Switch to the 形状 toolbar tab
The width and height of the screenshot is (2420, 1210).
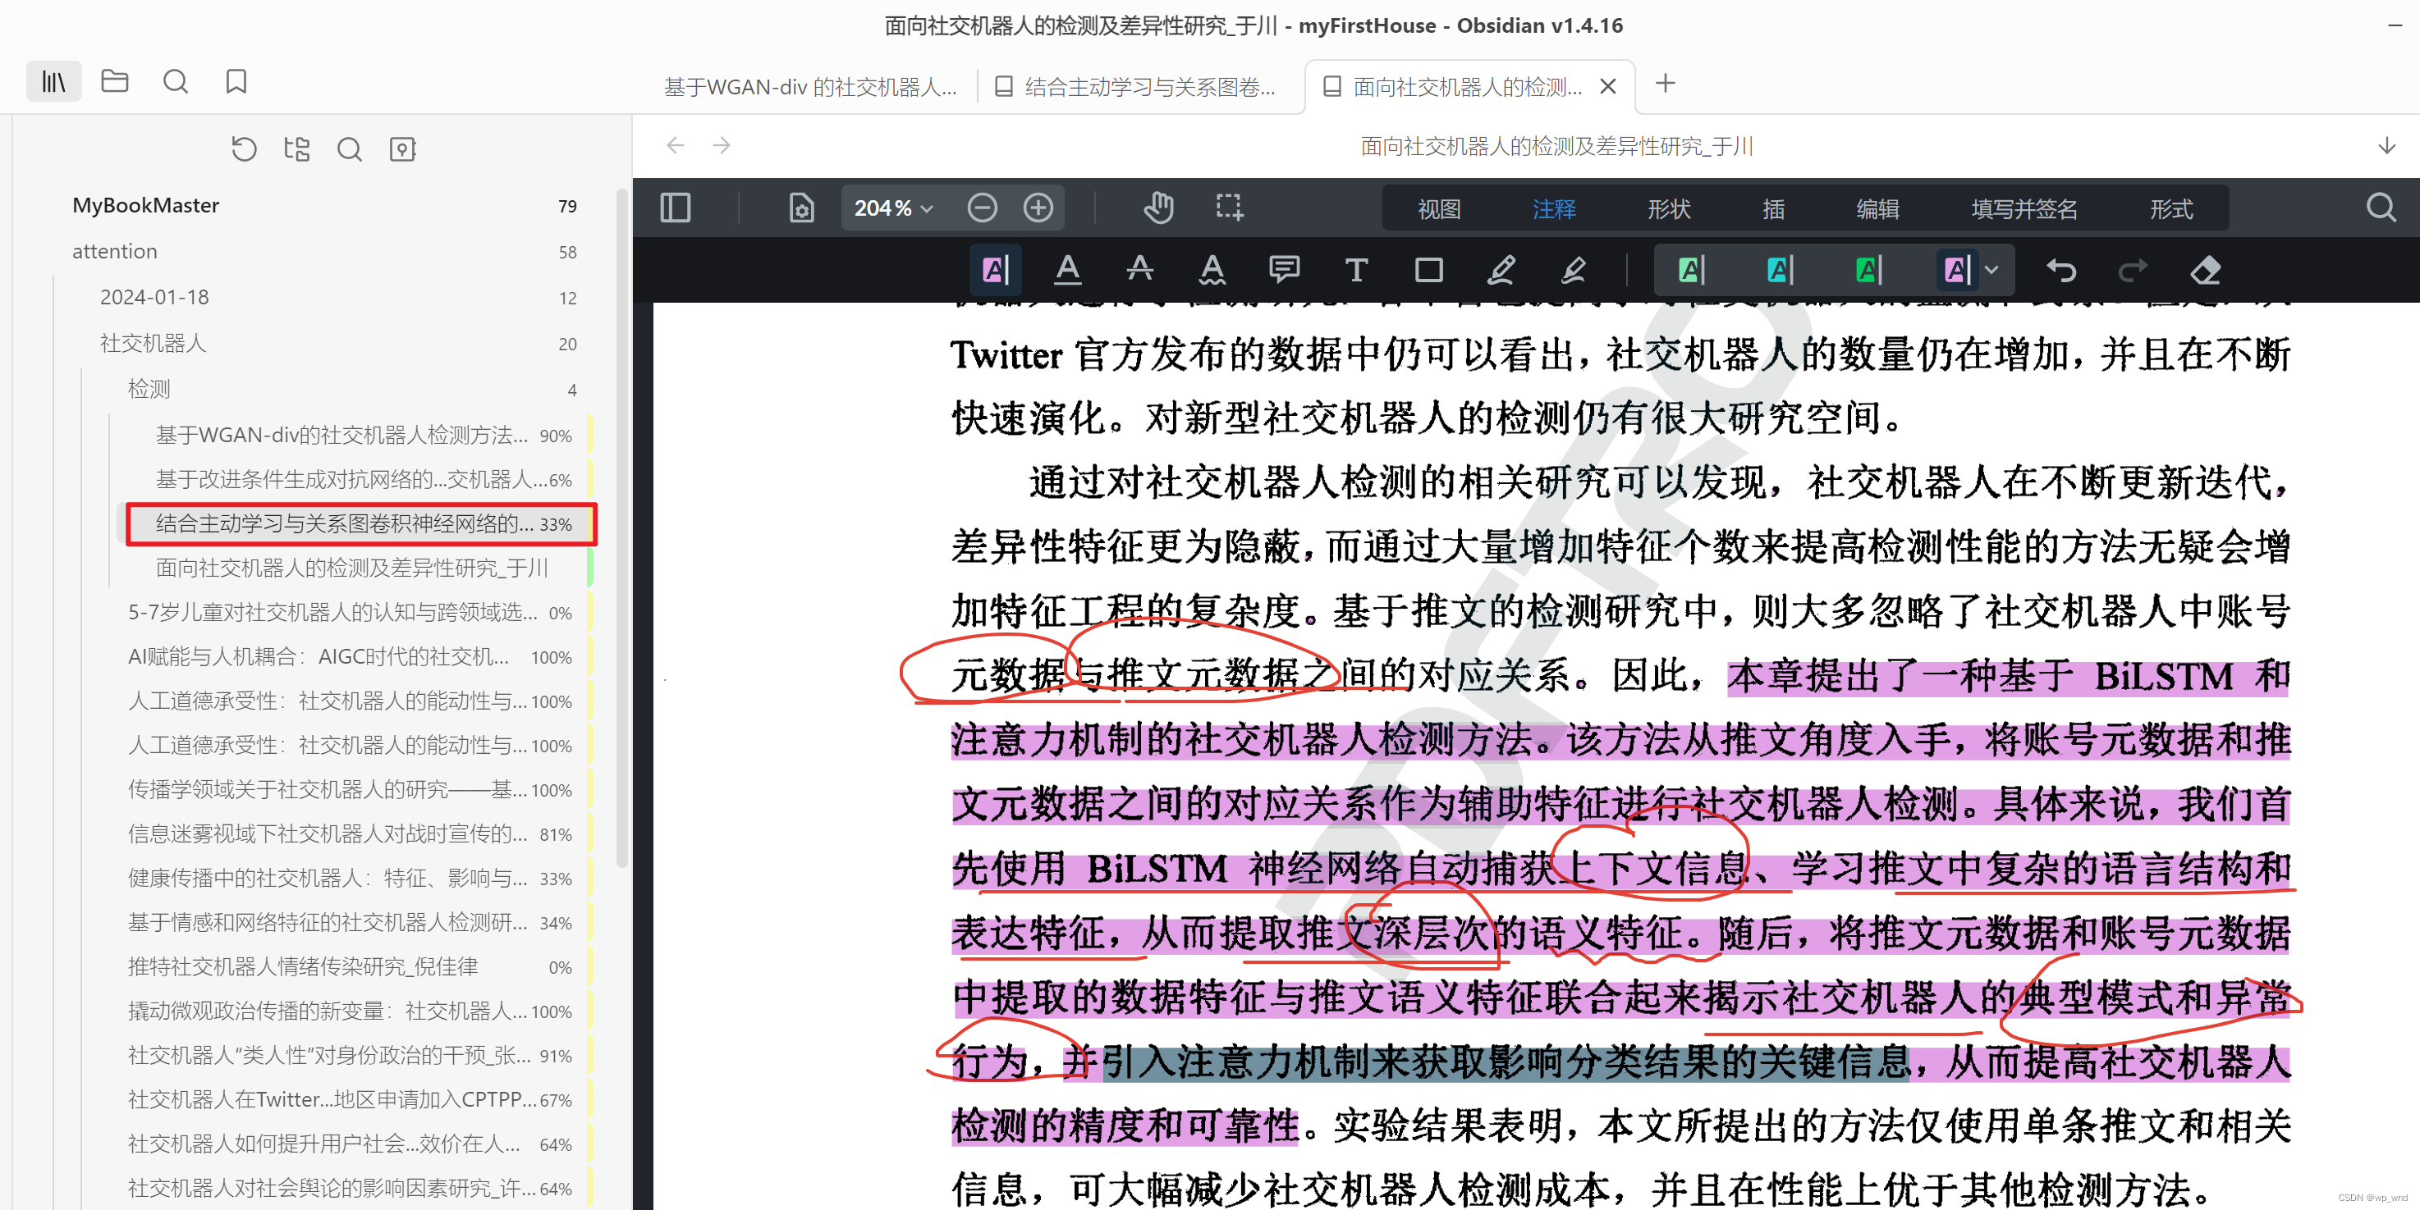(1668, 208)
